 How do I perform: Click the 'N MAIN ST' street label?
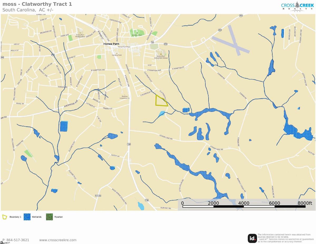click(100, 35)
